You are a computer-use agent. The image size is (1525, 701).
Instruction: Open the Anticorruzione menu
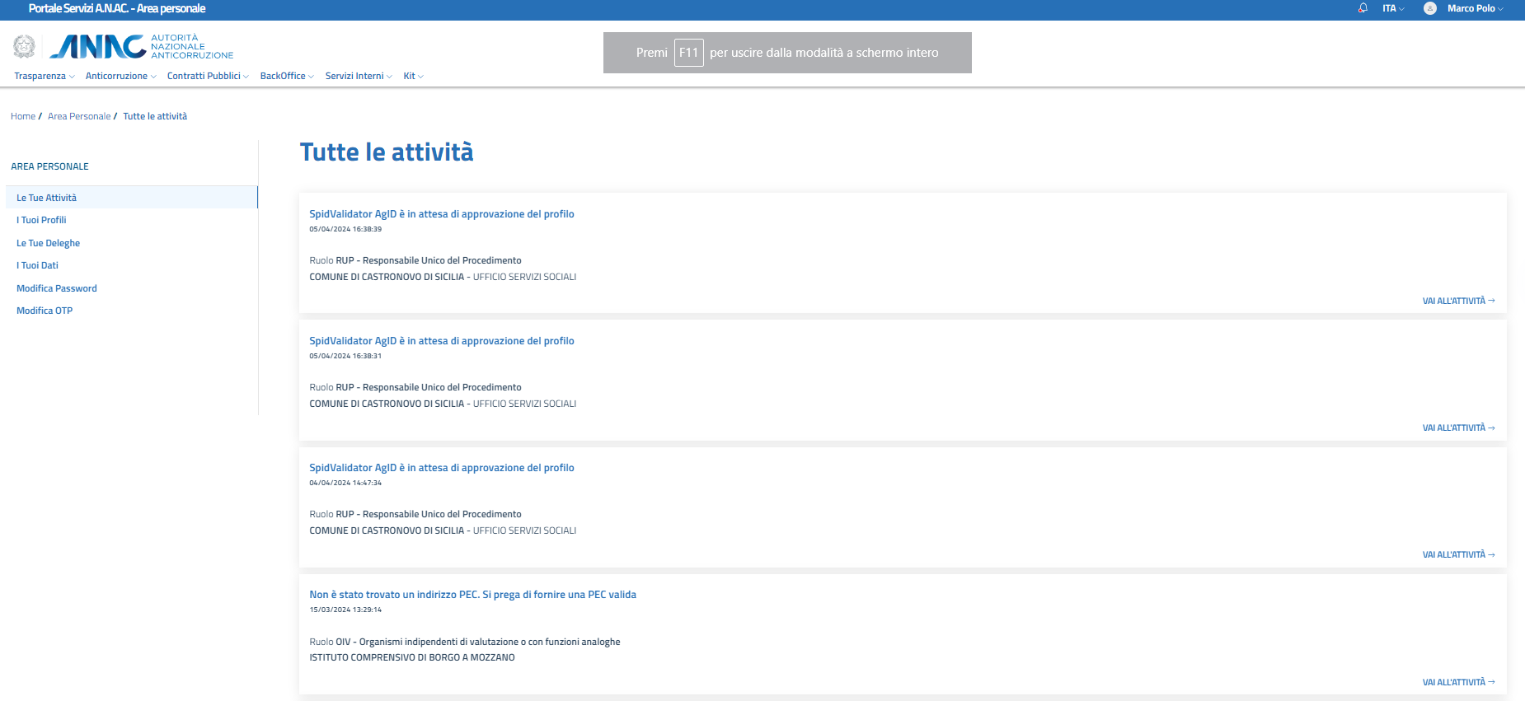coord(120,76)
